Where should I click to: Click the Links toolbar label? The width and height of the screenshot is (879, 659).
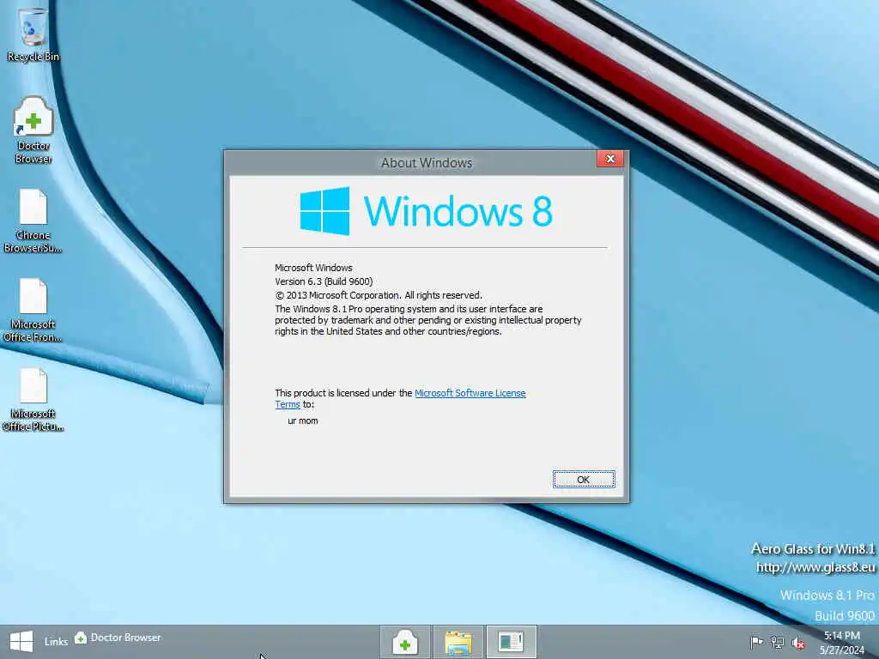(x=56, y=642)
